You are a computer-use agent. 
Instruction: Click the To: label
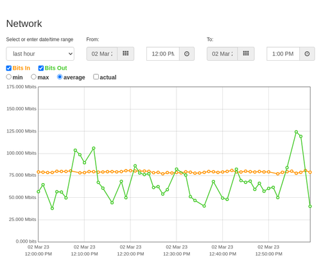(210, 40)
